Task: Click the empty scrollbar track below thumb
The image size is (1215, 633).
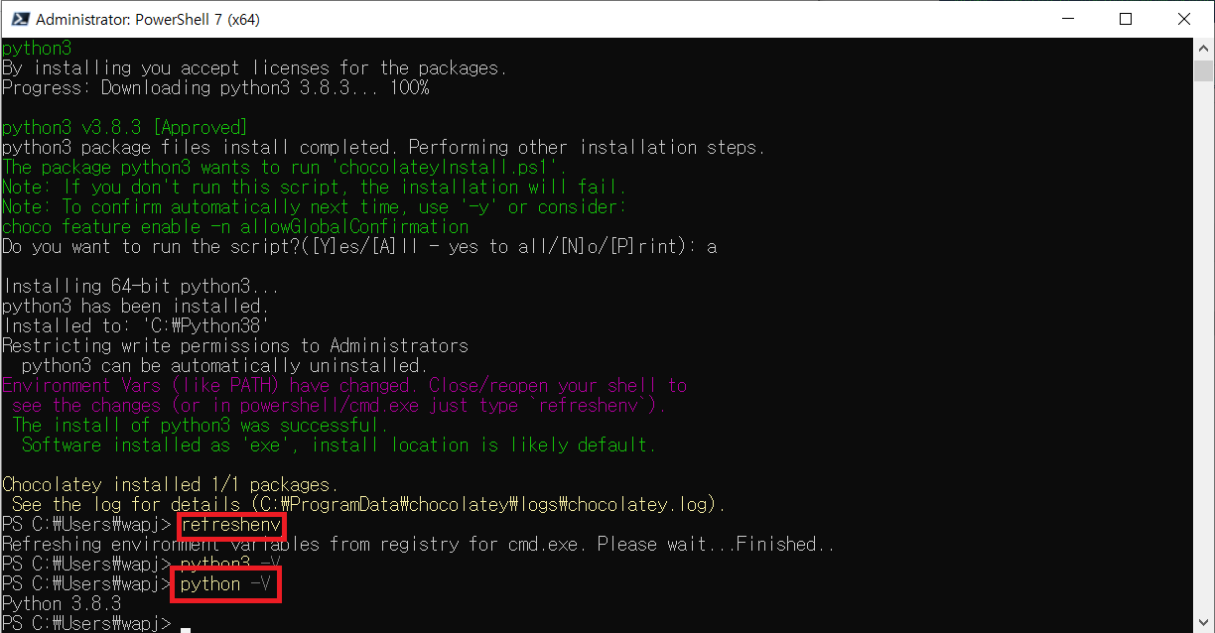Action: (x=1204, y=347)
